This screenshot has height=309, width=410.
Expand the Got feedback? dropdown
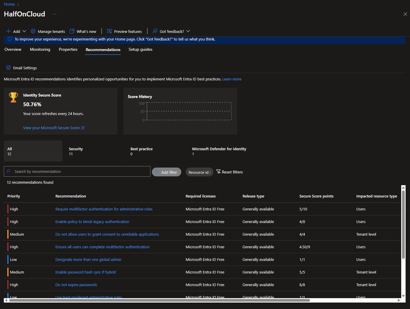(x=188, y=31)
